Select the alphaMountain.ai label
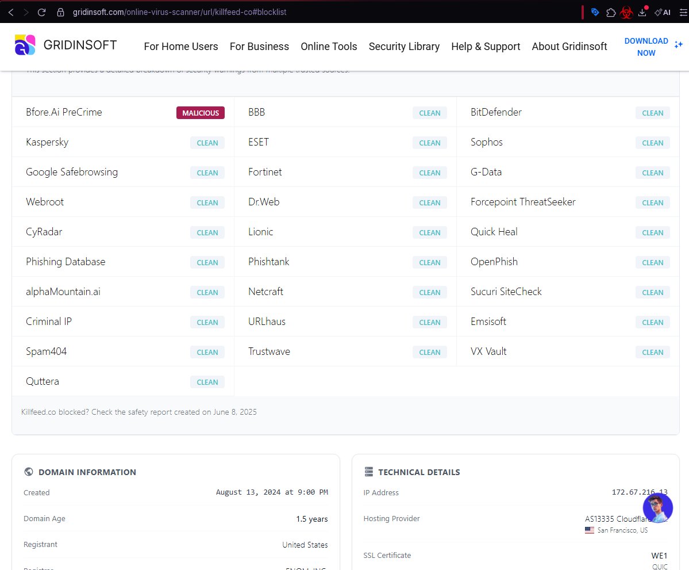Screen dimensions: 689x570 (63, 292)
